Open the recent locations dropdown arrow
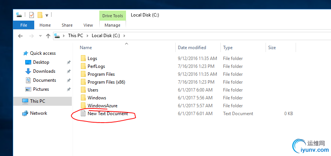Image resolution: width=331 pixels, height=156 pixels. point(40,36)
